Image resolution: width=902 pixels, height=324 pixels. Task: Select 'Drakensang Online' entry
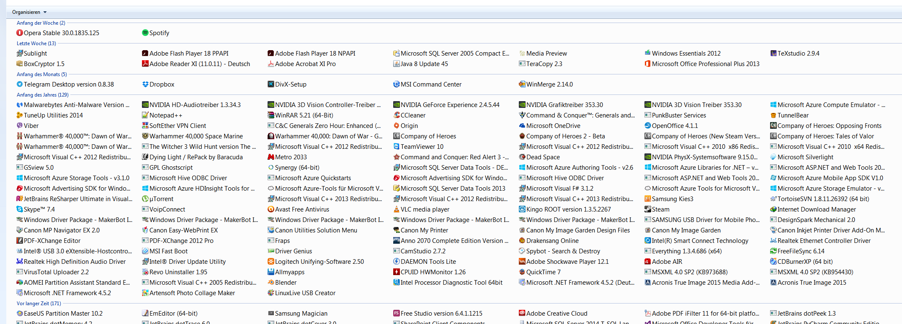click(549, 240)
